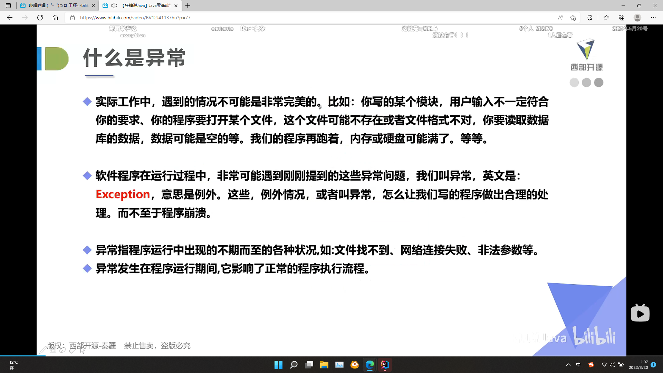Screen dimensions: 663x373
Task: Click the bilibili play button overlay
Action: pos(640,314)
